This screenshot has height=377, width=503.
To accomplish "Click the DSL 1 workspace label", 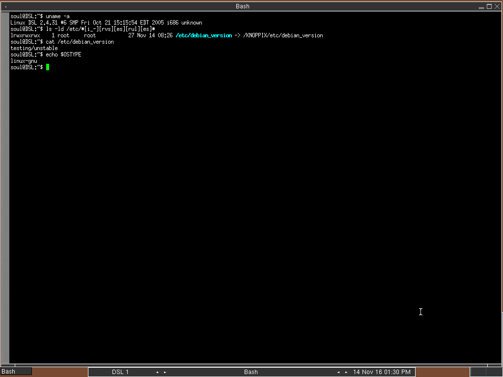I will [120, 372].
